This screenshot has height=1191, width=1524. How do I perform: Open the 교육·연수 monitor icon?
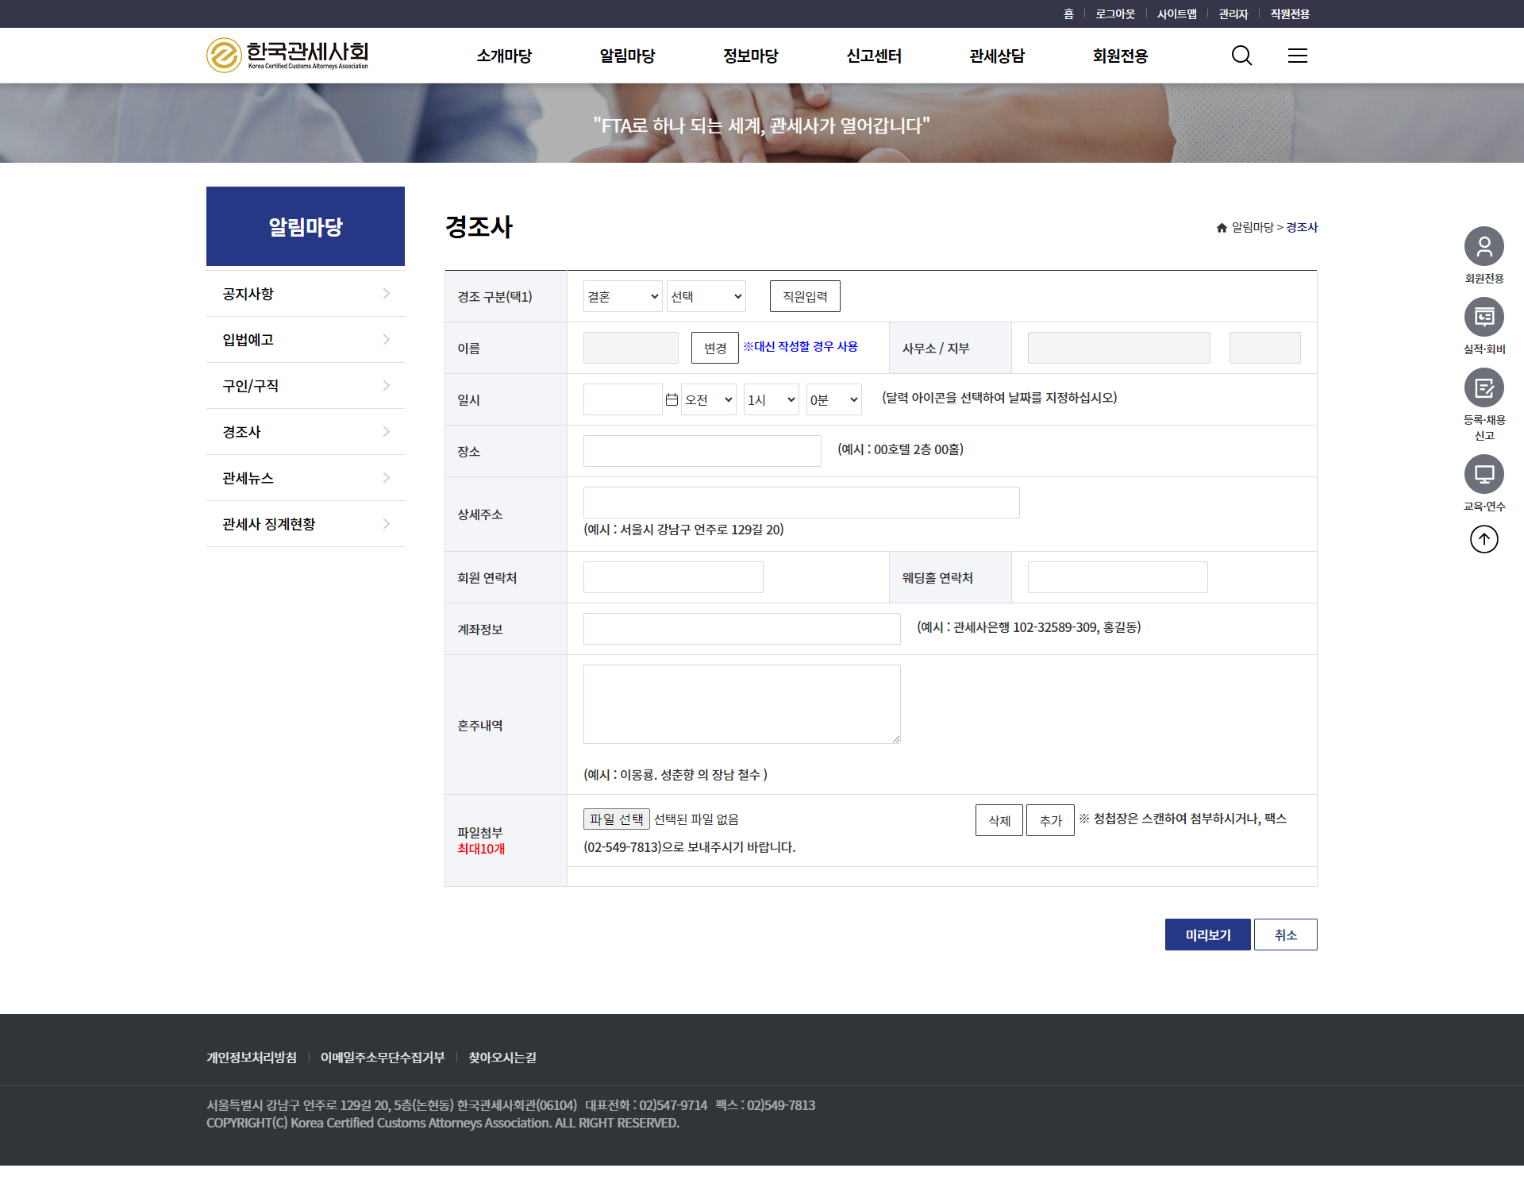pyautogui.click(x=1484, y=475)
